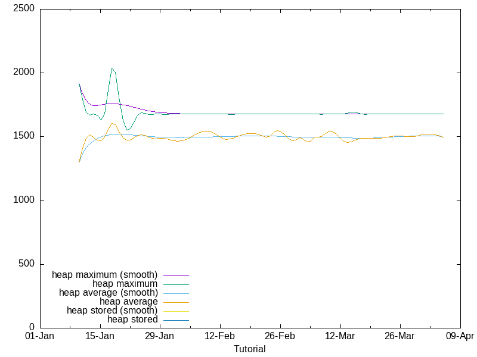Click the 29-Jan date tick label
The height and width of the screenshot is (357, 477).
coord(159,336)
